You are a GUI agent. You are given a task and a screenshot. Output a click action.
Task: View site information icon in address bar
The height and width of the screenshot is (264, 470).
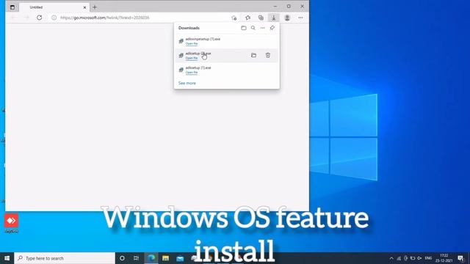pyautogui.click(x=54, y=18)
